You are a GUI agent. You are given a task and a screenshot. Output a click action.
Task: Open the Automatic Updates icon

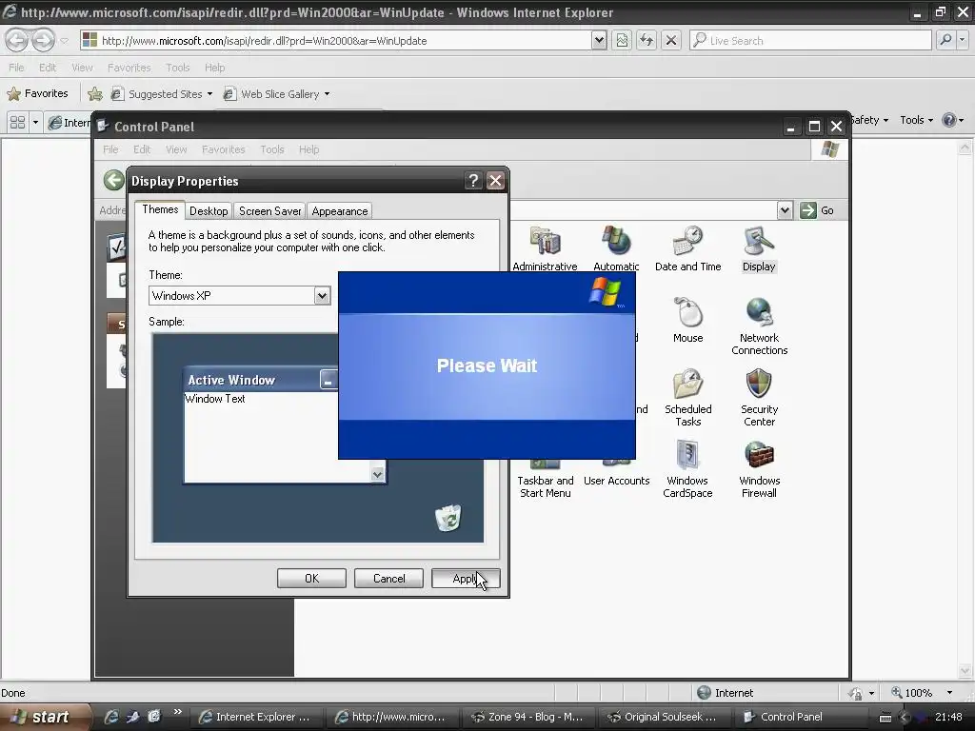616,249
